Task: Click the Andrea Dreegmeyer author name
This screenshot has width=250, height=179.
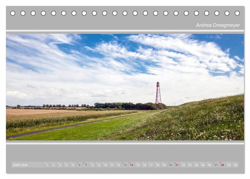Action: coord(218,25)
